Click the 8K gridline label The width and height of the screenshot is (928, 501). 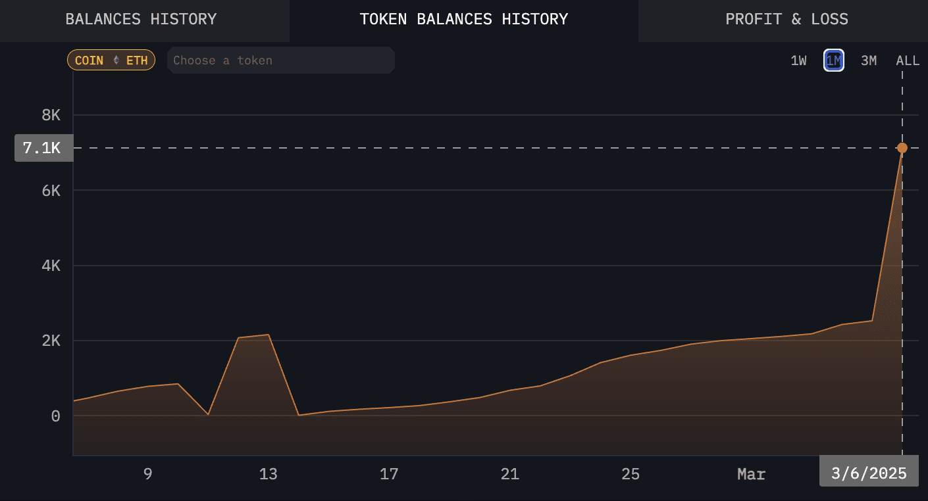[x=53, y=115]
